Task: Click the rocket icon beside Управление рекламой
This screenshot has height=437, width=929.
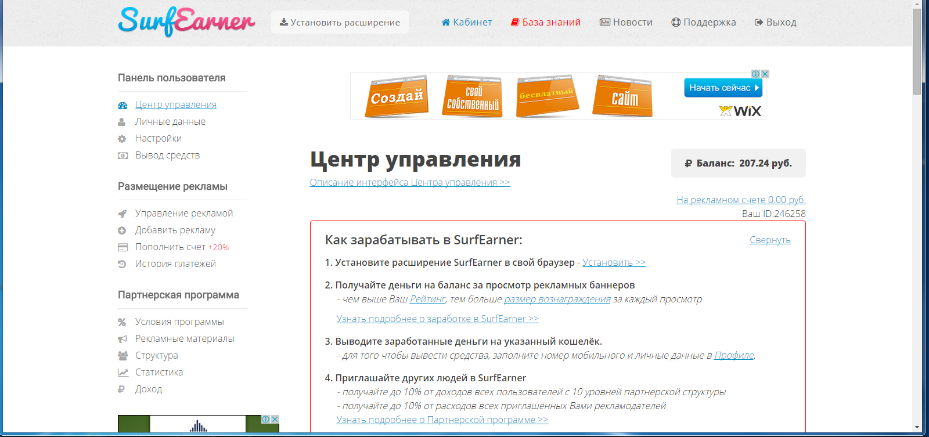Action: point(122,214)
